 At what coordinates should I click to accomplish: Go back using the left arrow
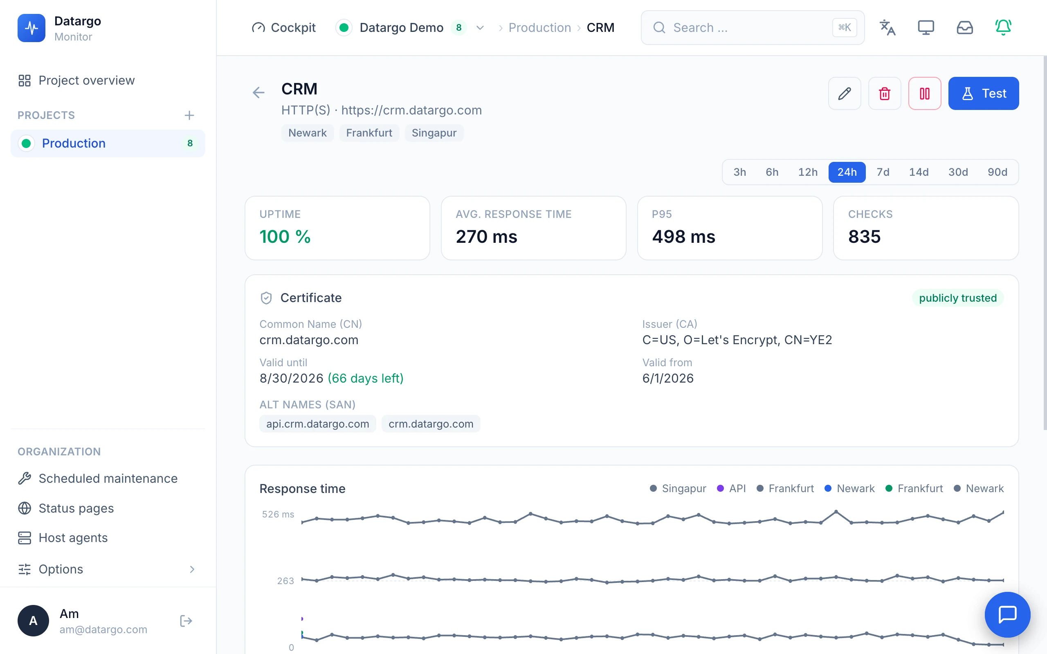258,92
